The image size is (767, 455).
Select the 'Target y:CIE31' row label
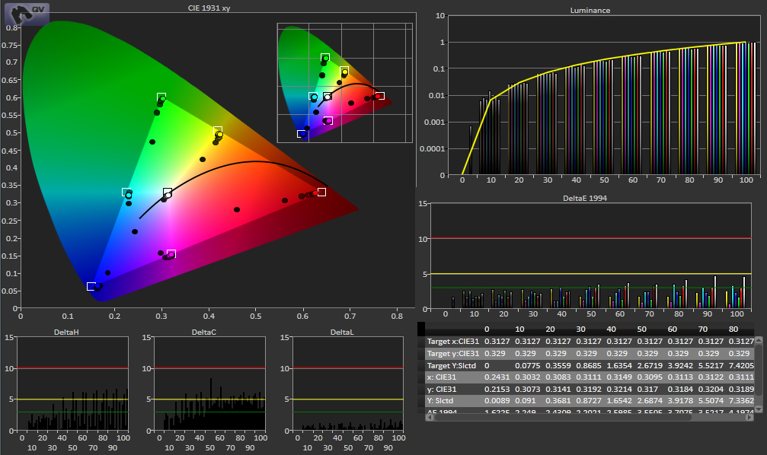point(453,353)
